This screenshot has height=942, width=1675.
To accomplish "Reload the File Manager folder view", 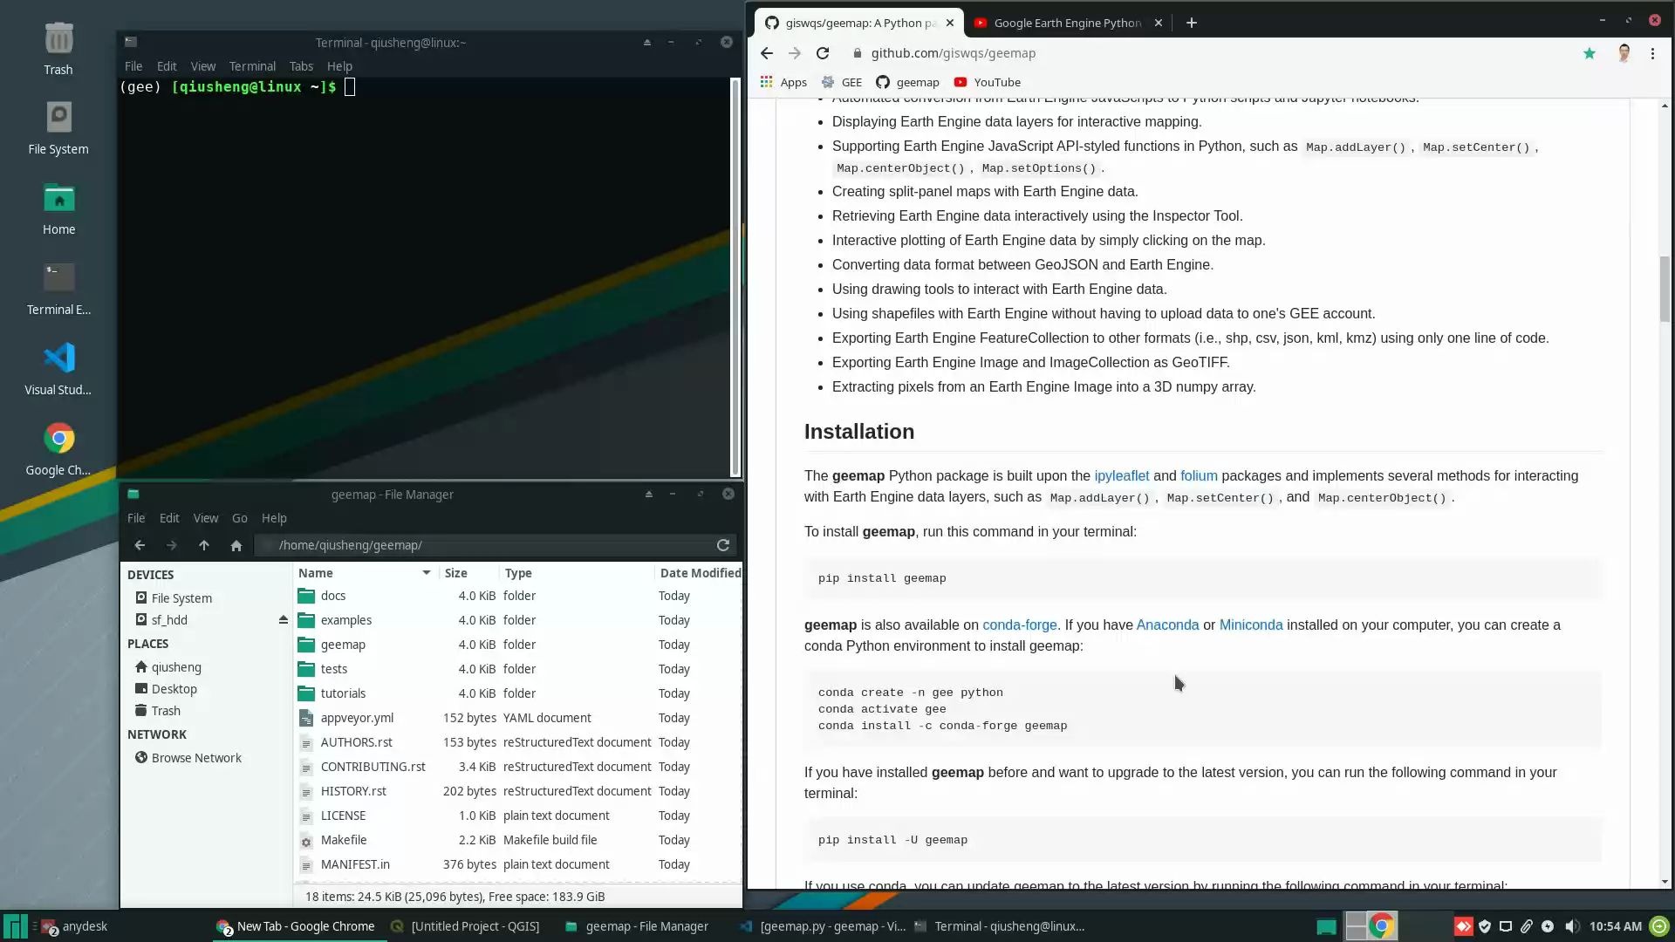I will coord(723,545).
